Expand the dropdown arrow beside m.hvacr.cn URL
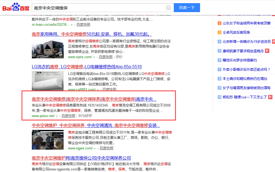 (x=72, y=25)
